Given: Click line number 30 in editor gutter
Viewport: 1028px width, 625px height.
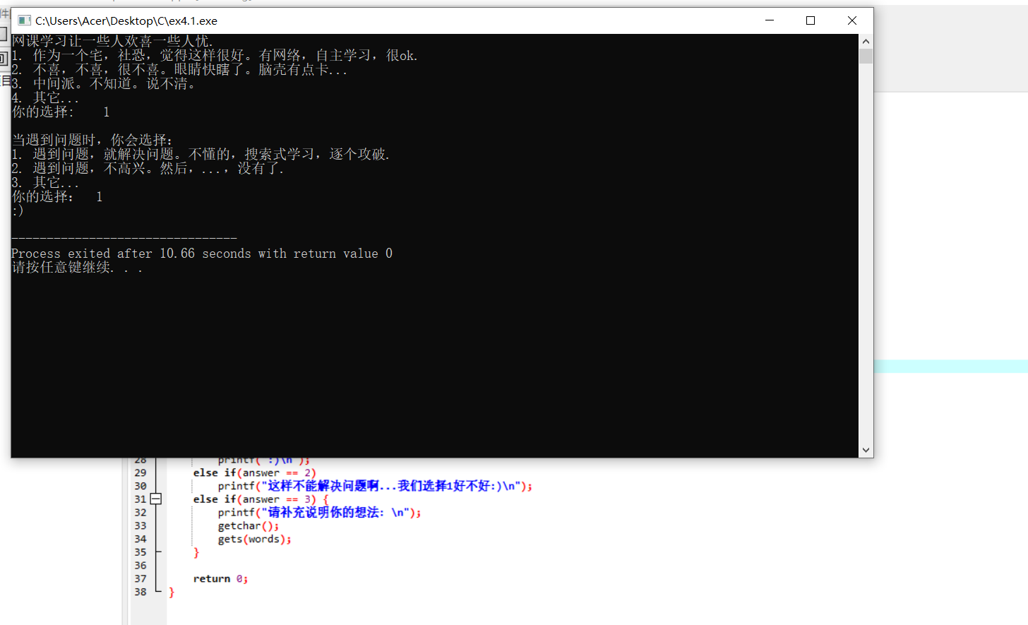Looking at the screenshot, I should [x=141, y=486].
